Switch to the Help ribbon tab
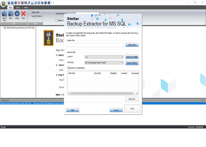This screenshot has height=147, width=206. tap(26, 8)
